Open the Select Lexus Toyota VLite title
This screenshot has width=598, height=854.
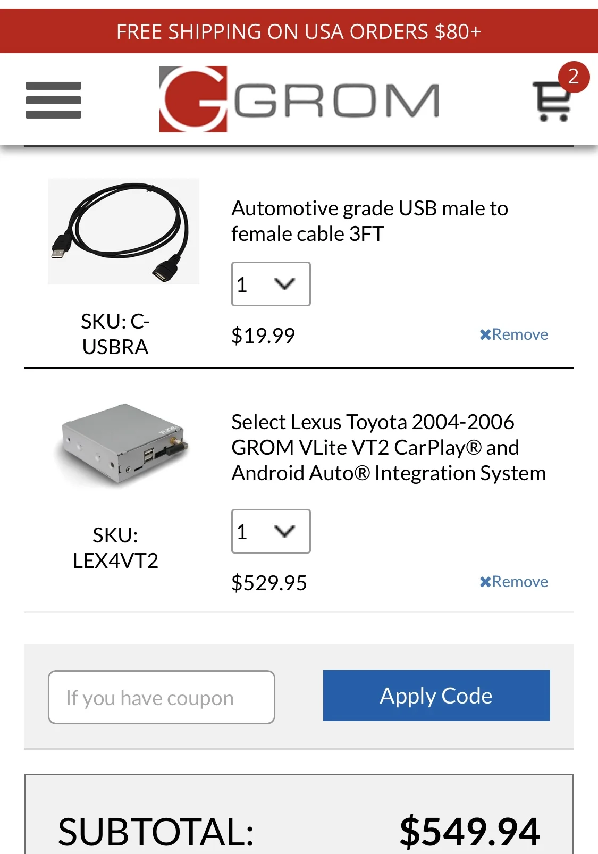click(388, 447)
